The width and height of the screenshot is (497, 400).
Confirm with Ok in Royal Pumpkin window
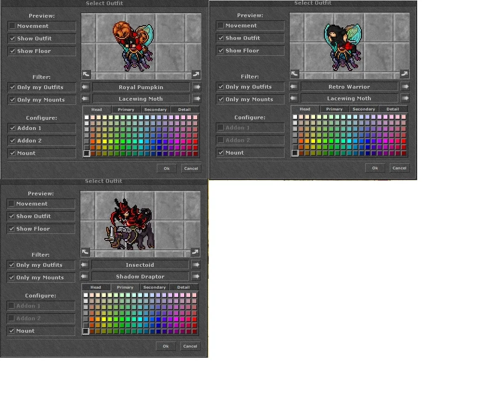(x=167, y=168)
